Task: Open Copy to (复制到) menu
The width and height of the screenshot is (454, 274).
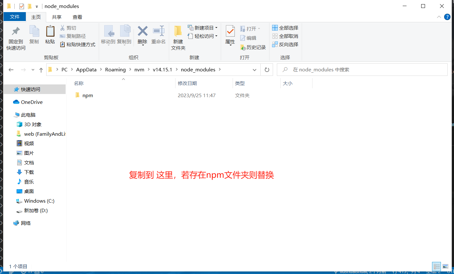Action: [124, 35]
